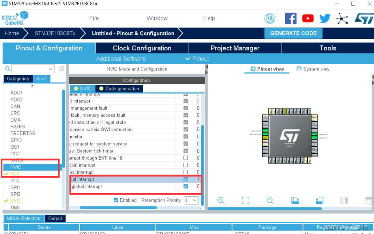This screenshot has width=374, height=234.
Task: Rotate chip view clockwise icon
Action: pyautogui.click(x=295, y=201)
